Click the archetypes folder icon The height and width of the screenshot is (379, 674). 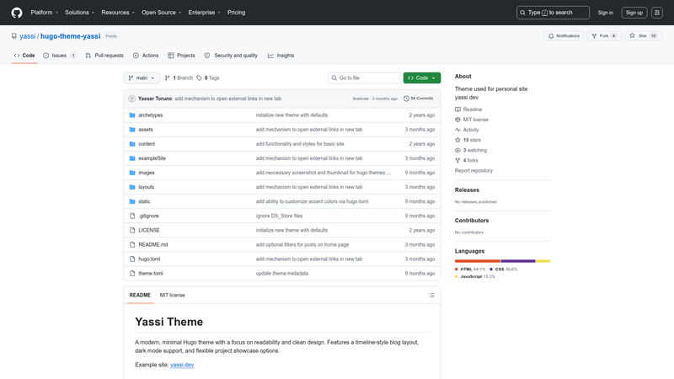click(x=132, y=115)
